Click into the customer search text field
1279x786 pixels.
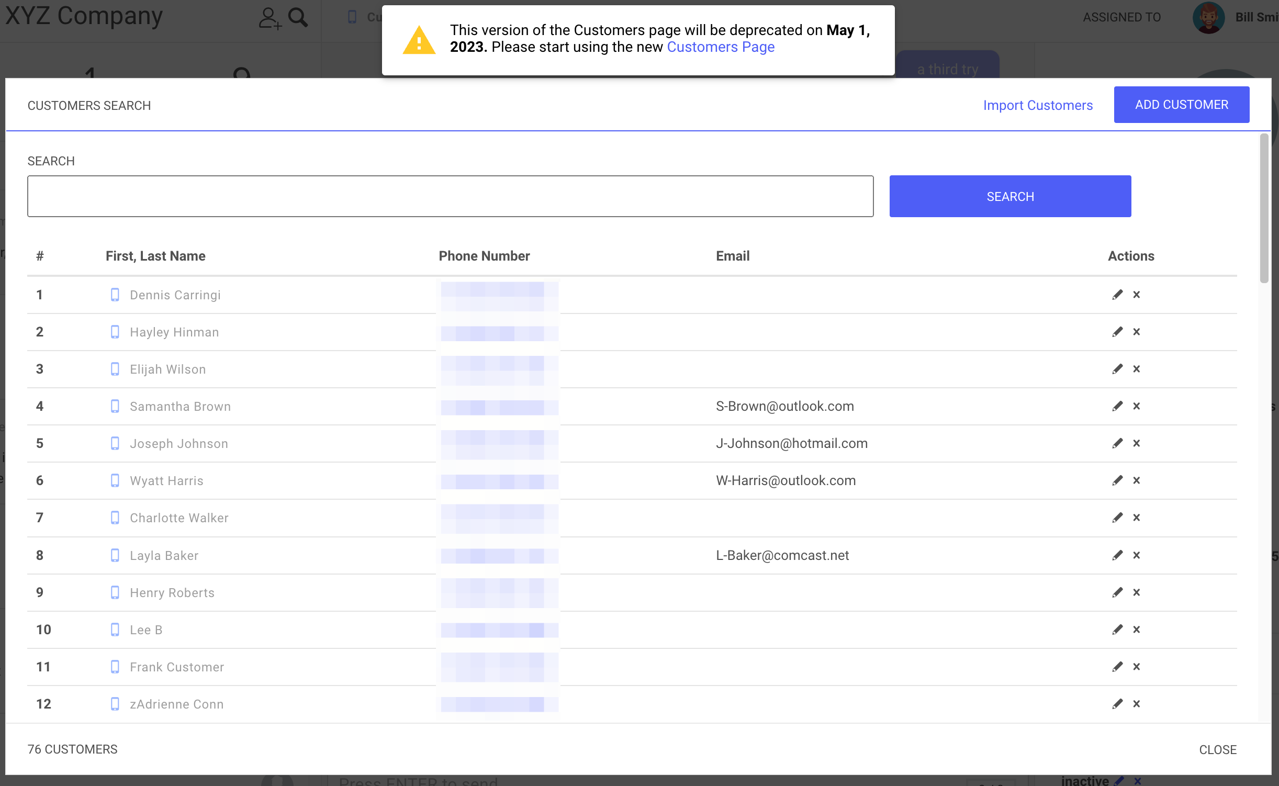(450, 196)
